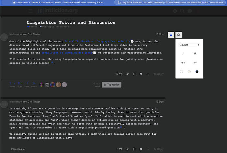
Task: Open the General category link
Action: click(33, 27)
